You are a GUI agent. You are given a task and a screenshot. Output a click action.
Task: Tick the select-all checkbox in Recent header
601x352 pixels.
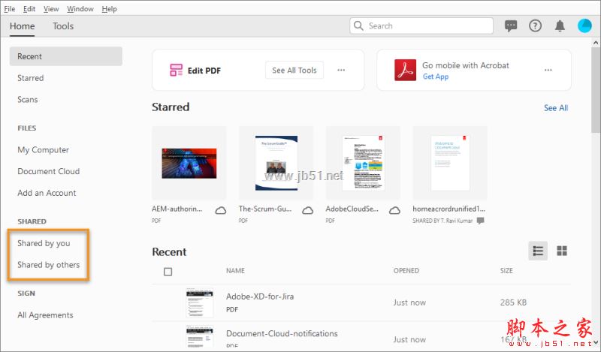[x=168, y=272]
